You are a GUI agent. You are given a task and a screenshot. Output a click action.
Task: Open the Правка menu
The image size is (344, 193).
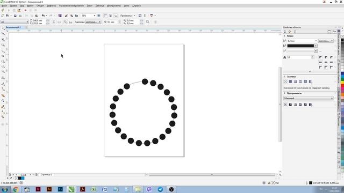coord(13,6)
